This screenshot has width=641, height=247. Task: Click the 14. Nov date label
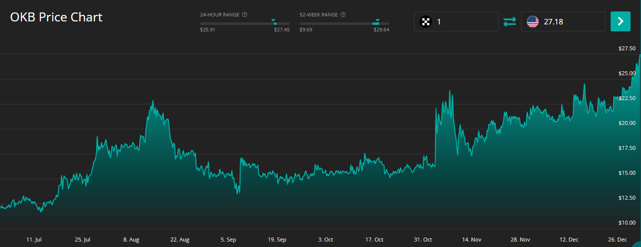pyautogui.click(x=472, y=240)
